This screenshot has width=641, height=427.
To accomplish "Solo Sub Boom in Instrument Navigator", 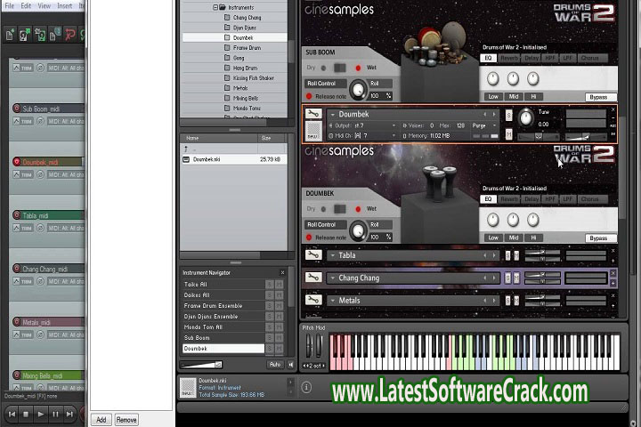I will pos(270,338).
